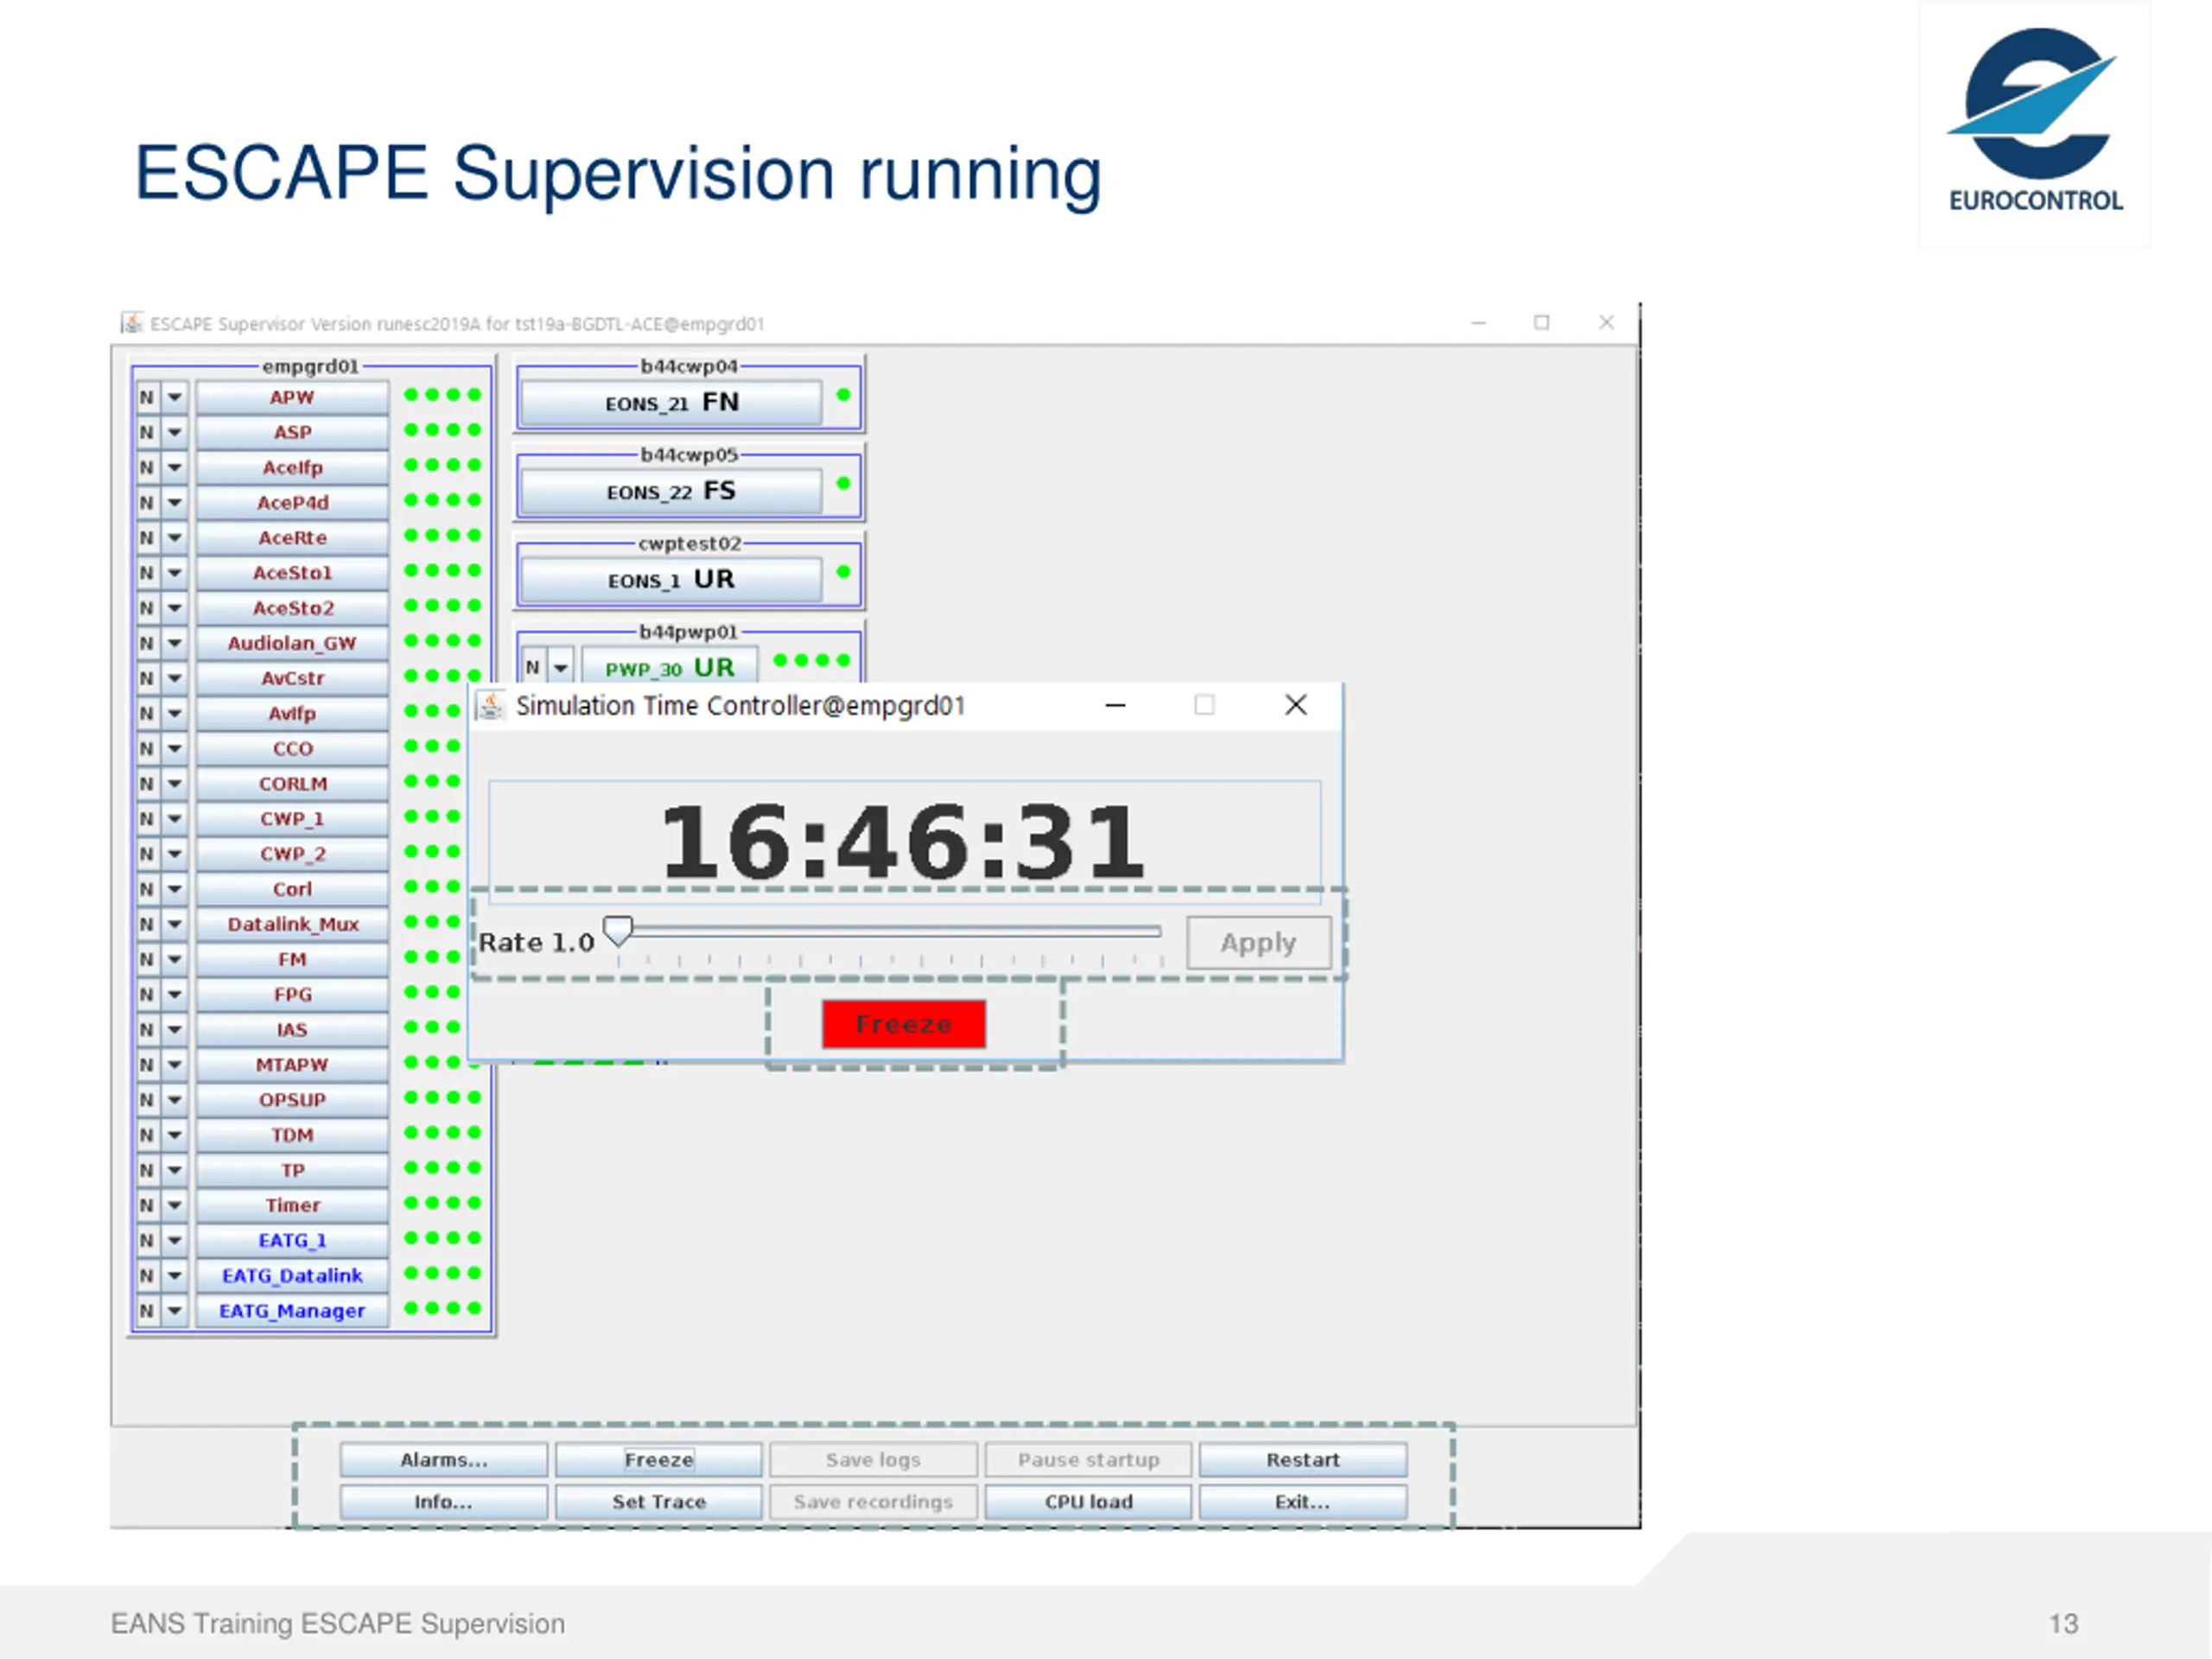The width and height of the screenshot is (2212, 1659).
Task: Click the Save logs button
Action: (x=873, y=1459)
